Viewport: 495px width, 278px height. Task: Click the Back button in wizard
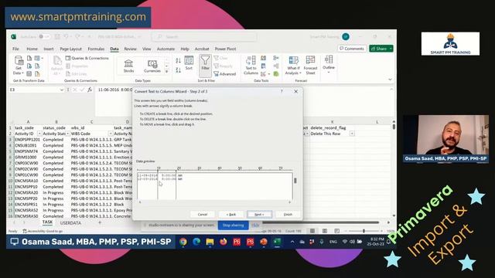click(x=231, y=215)
